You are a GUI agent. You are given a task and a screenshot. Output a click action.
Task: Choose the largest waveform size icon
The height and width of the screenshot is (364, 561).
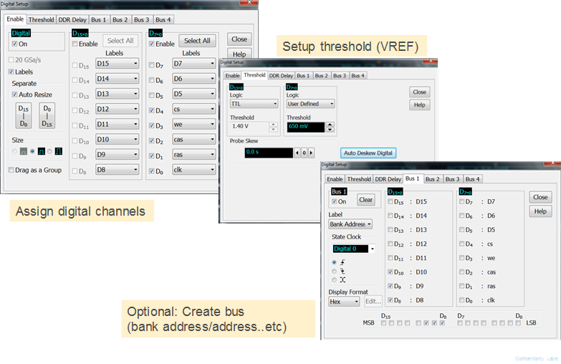(57, 150)
